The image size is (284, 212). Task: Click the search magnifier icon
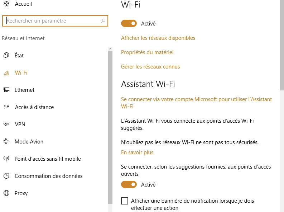pyautogui.click(x=103, y=21)
